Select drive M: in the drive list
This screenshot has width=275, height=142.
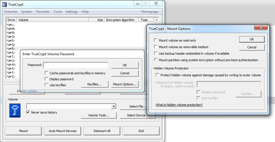coord(11,29)
